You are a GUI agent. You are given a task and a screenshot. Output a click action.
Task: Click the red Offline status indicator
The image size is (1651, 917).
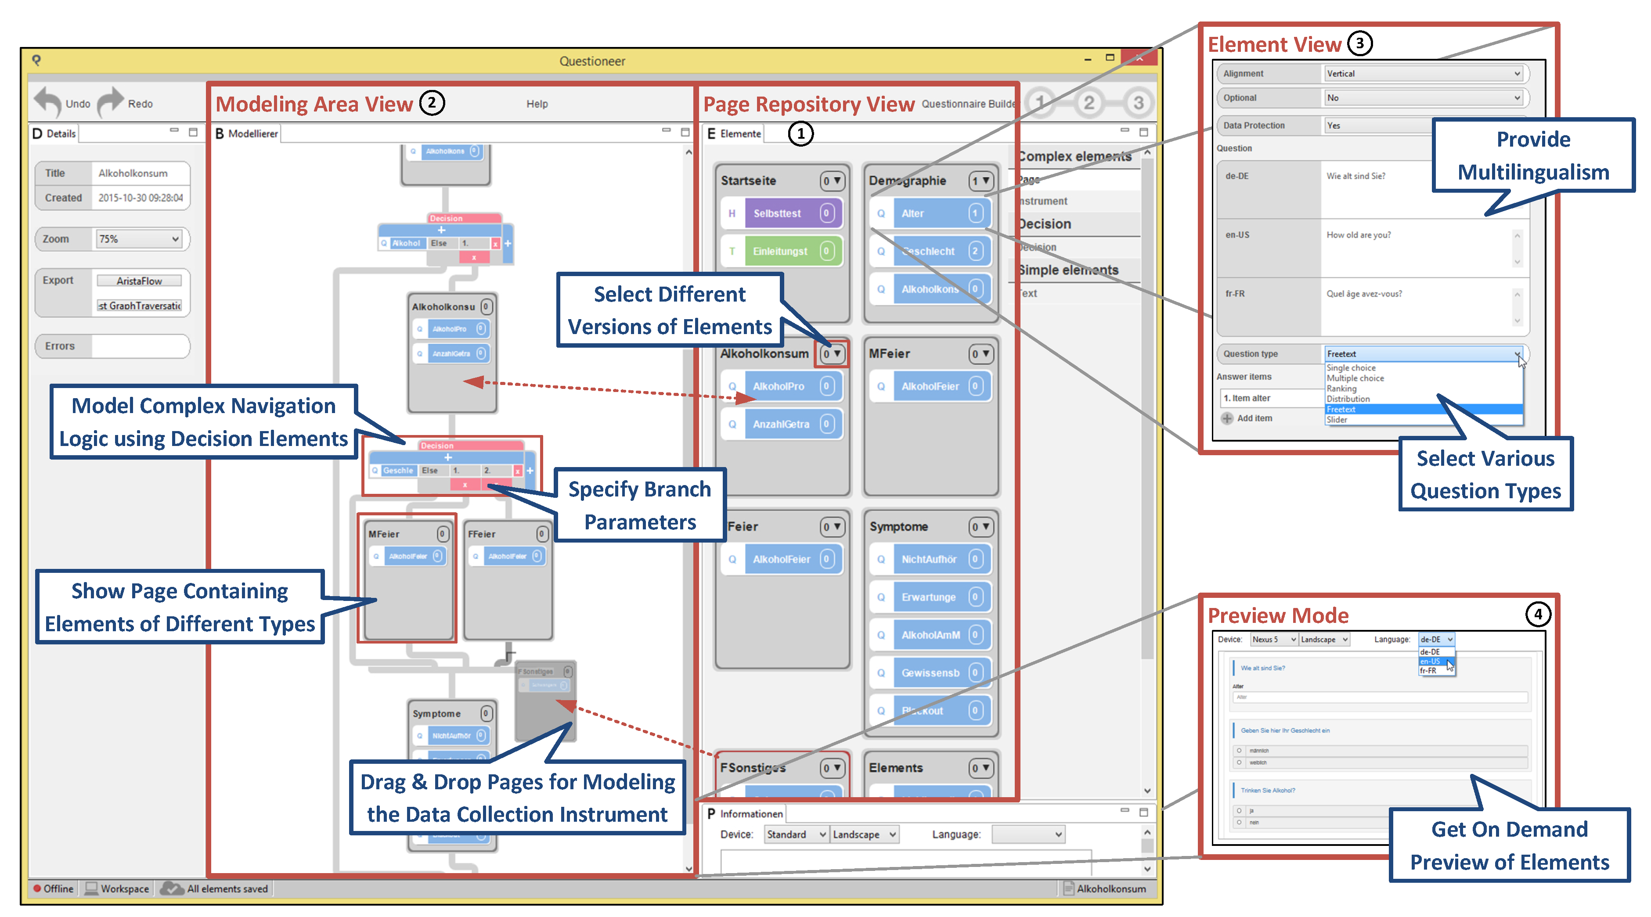(37, 888)
